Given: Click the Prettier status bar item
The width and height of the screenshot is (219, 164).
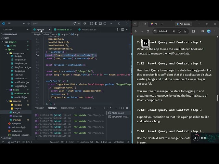Looking at the screenshot, I should [119, 142].
